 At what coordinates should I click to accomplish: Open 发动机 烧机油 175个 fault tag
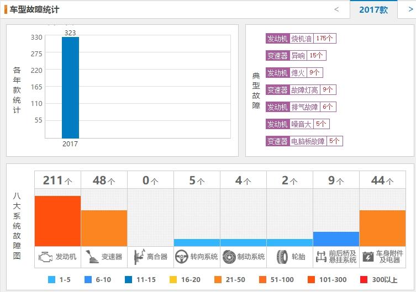click(x=301, y=39)
